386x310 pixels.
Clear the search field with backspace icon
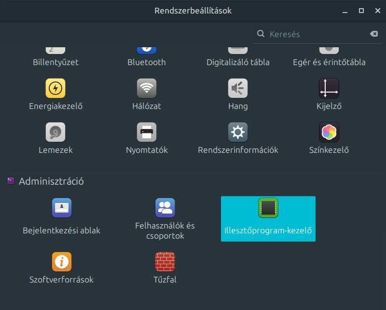click(x=374, y=34)
